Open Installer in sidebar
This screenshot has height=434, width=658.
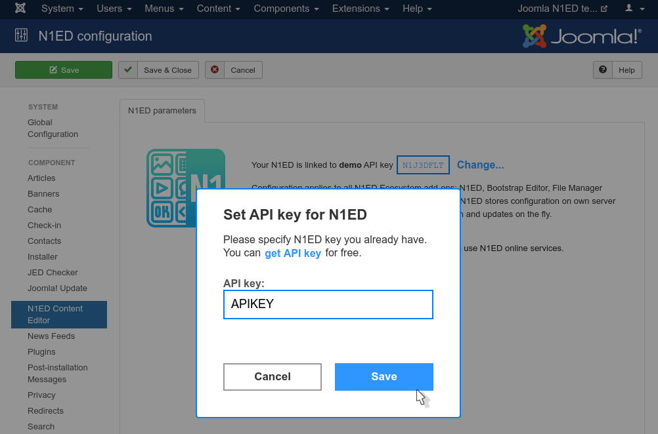43,257
